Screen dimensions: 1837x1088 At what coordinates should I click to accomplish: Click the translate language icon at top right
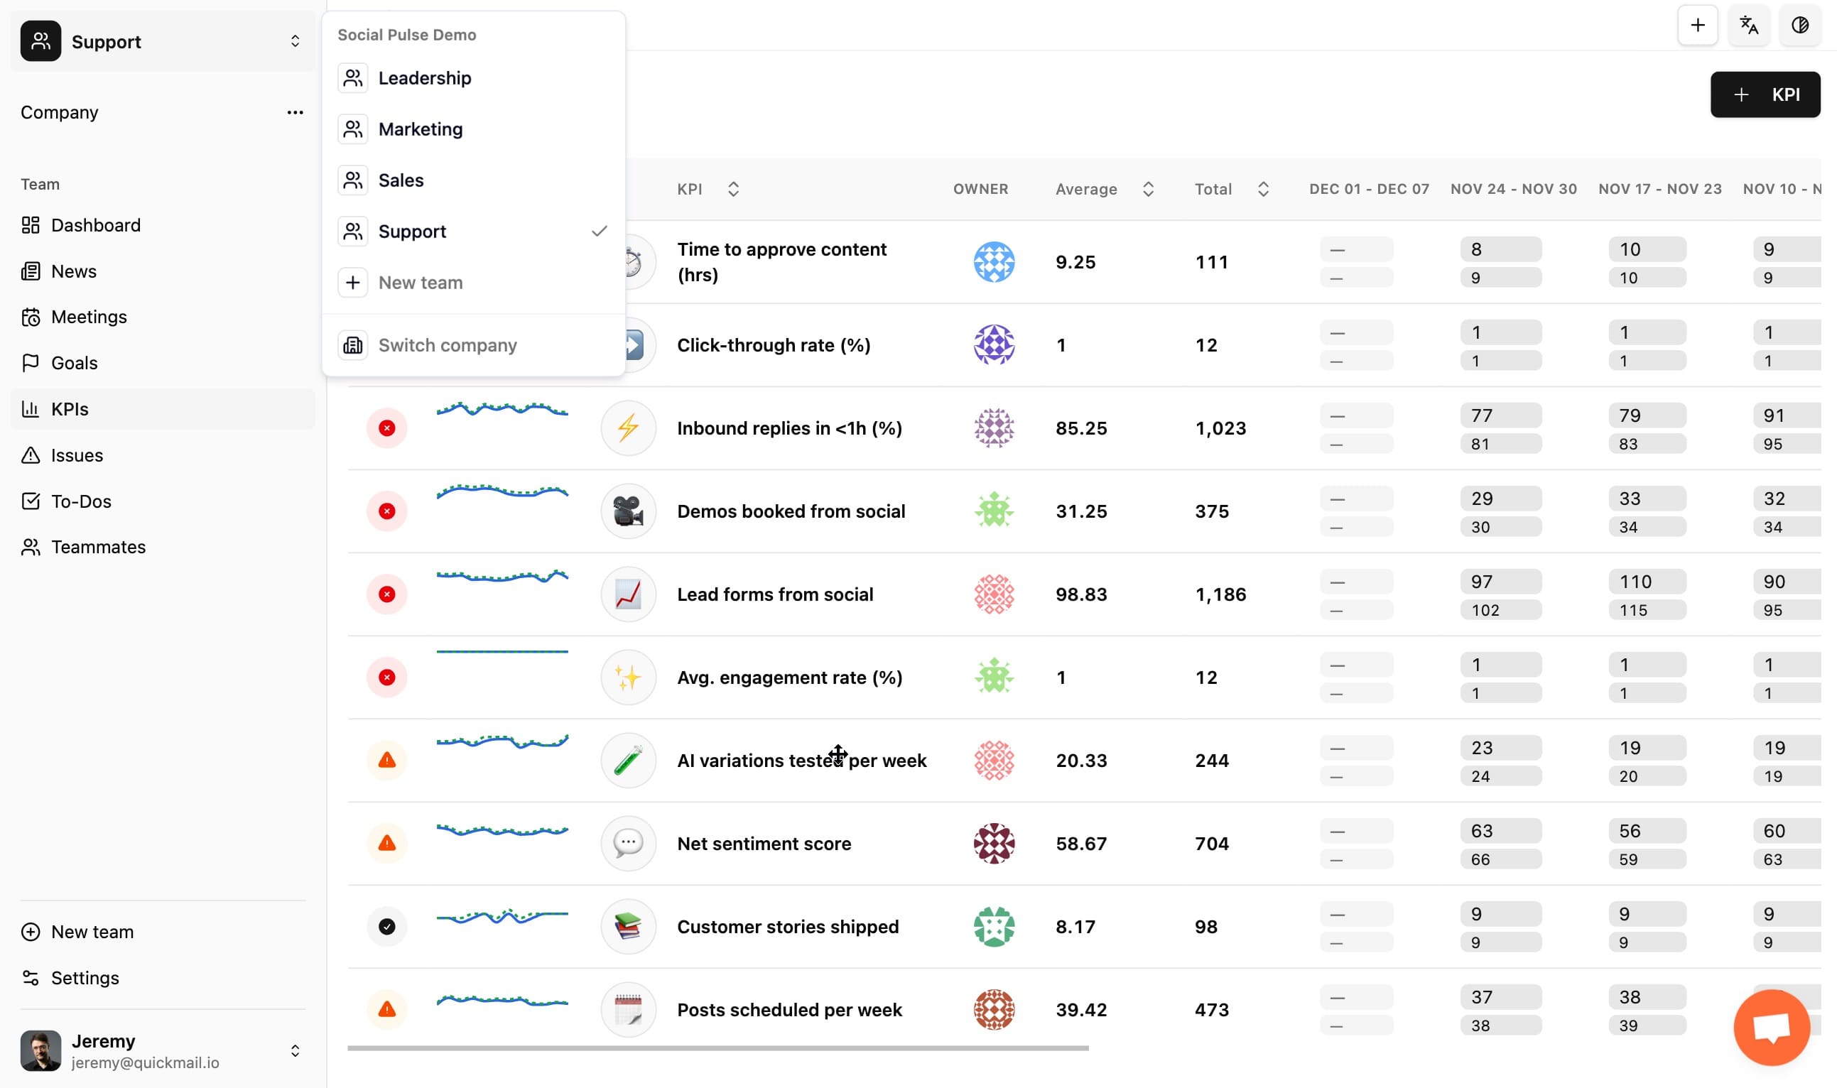point(1749,25)
